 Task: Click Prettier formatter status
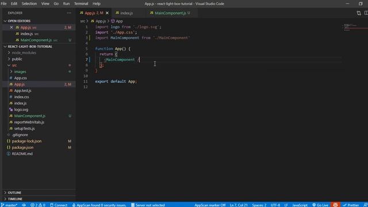(351, 205)
